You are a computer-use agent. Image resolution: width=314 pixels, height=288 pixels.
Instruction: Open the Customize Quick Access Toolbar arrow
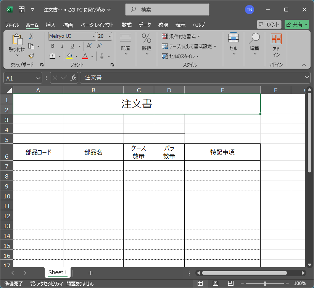[33, 10]
